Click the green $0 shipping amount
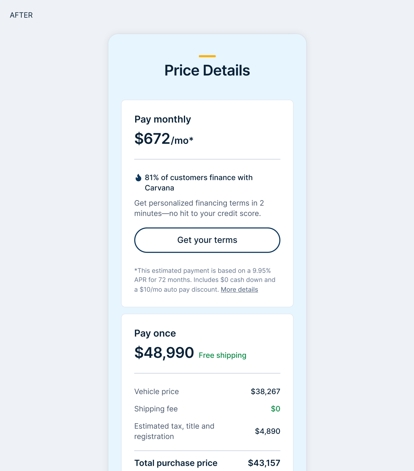The height and width of the screenshot is (471, 414). 275,409
